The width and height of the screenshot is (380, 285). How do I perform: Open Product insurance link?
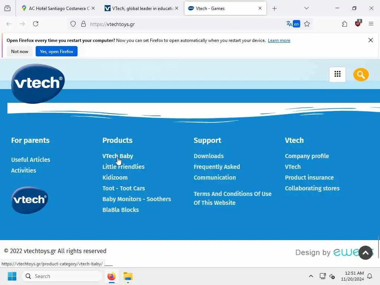tap(309, 177)
